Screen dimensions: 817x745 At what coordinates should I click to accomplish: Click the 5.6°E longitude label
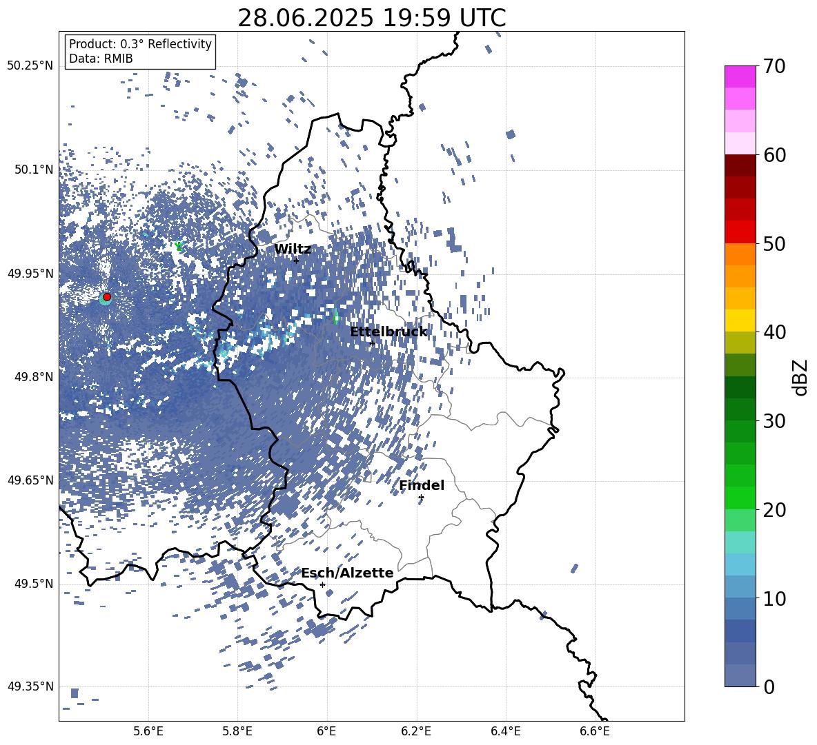pos(148,731)
